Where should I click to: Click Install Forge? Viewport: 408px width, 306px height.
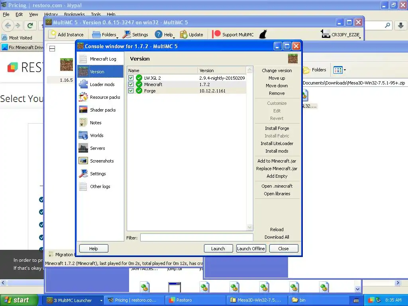pos(277,128)
